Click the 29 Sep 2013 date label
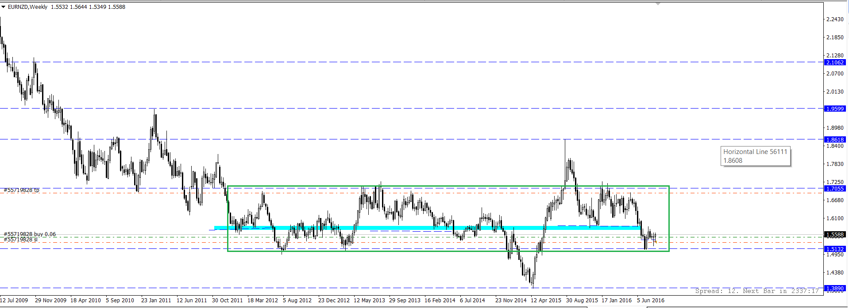Screen dimensions: 849x308 (405, 300)
